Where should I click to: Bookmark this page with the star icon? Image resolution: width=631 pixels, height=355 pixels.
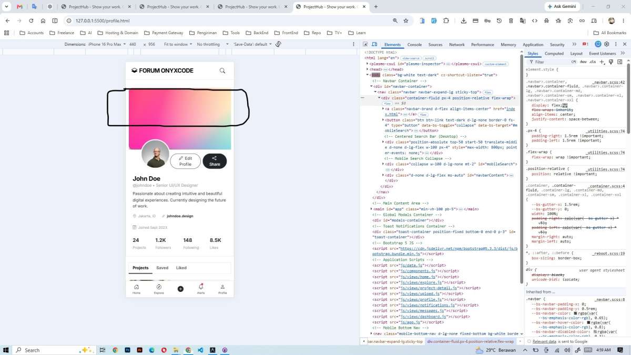coord(406,21)
